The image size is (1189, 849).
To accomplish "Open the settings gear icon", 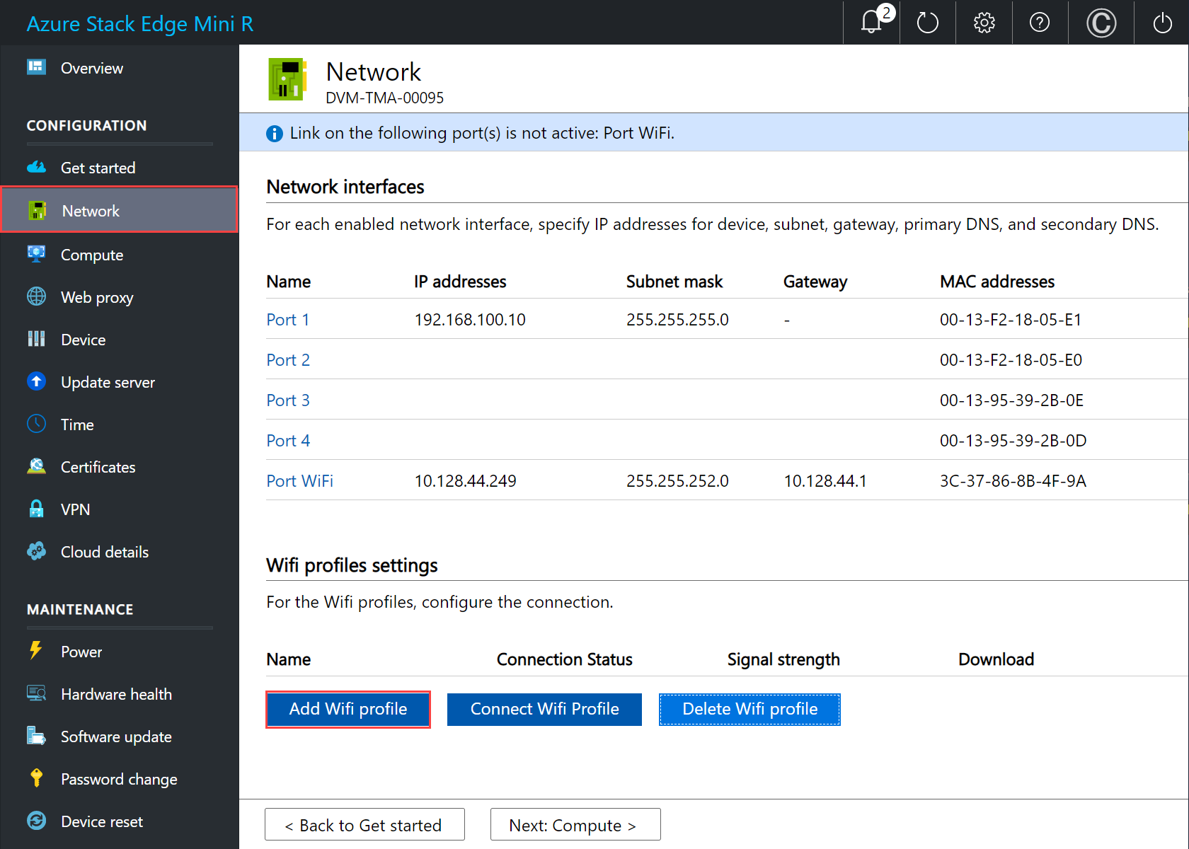I will [984, 22].
